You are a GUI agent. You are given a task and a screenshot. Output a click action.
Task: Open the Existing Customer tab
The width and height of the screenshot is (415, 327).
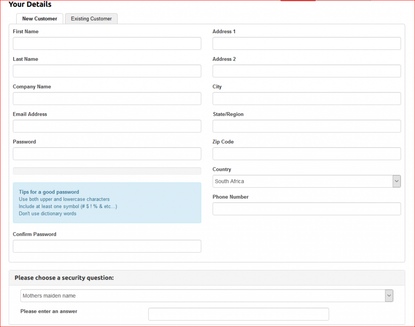tap(91, 19)
